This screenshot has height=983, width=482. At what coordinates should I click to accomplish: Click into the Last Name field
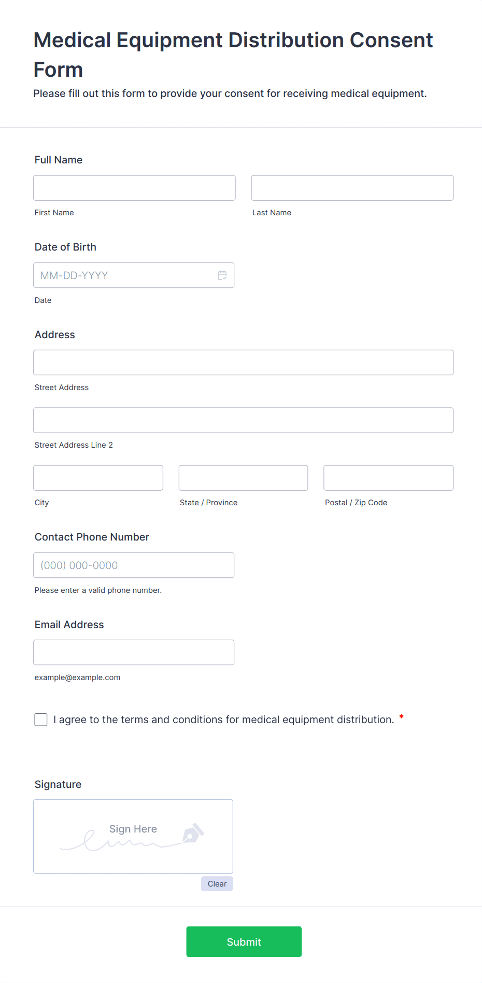coord(352,188)
